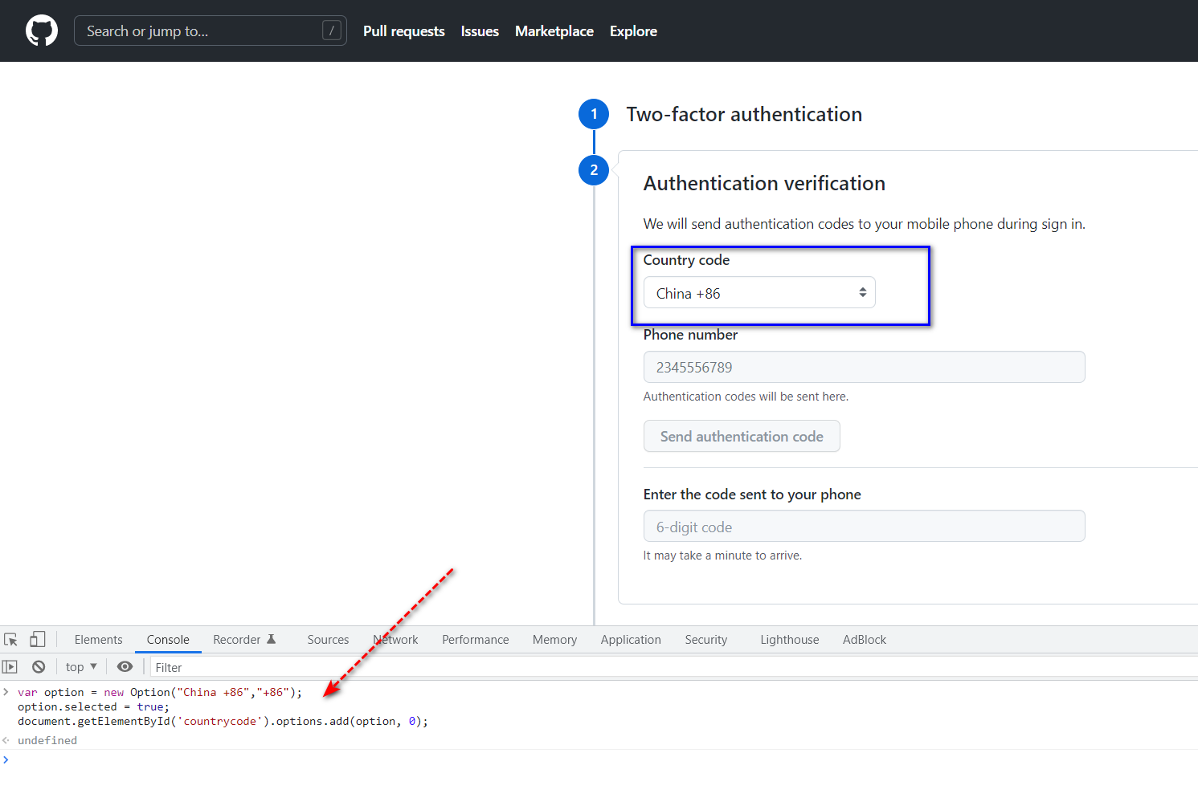1198x810 pixels.
Task: Open the Country code selector showing China +86
Action: click(758, 292)
